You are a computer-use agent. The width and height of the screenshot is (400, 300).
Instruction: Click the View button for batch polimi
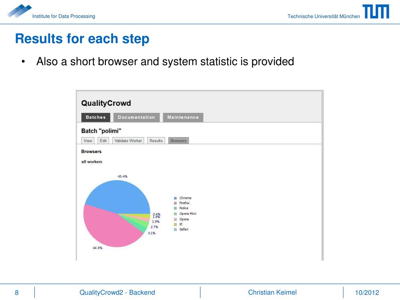coord(88,141)
